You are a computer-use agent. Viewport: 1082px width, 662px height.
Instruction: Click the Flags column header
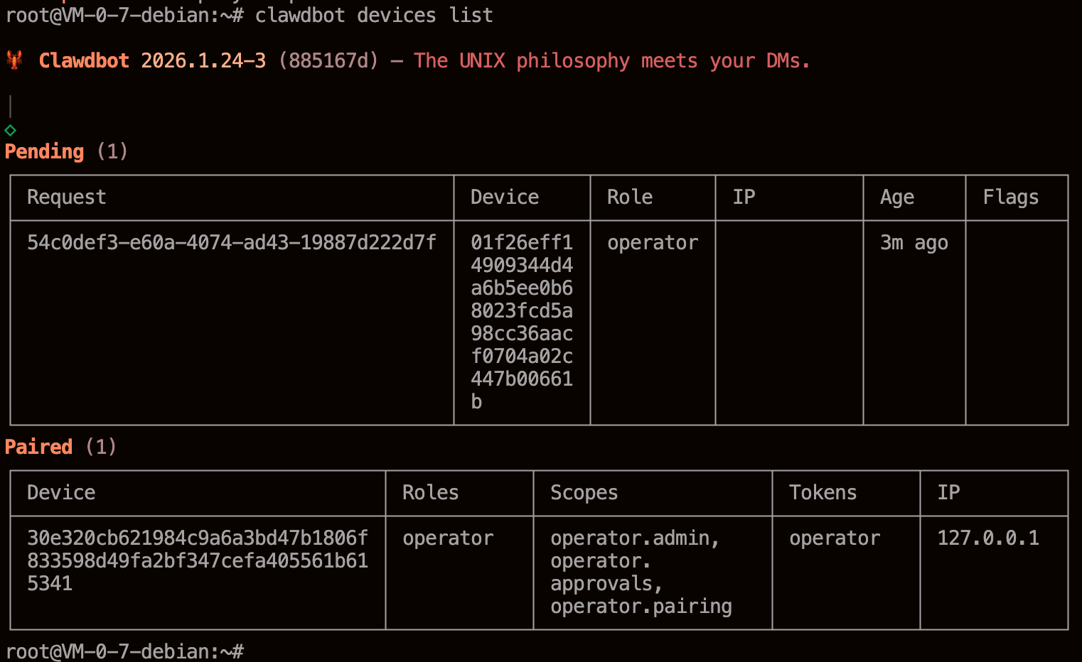(1010, 197)
